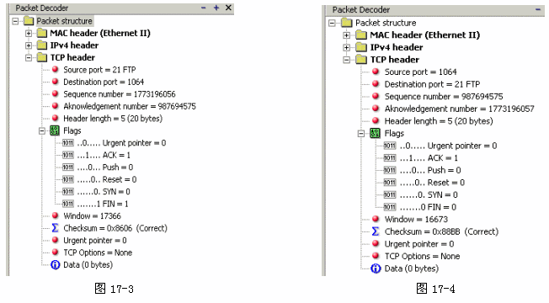Expand MAC header in figure 17-4 decoder
Screen dimensions: 549x303
tap(347, 35)
